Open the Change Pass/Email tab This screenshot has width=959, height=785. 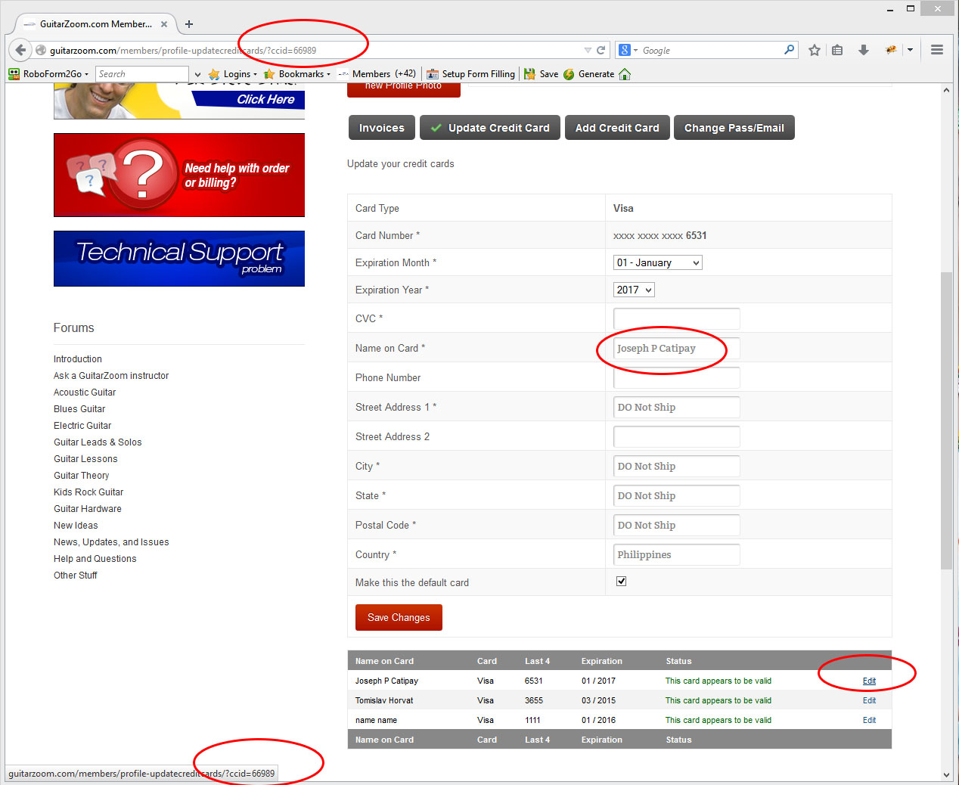(x=734, y=128)
